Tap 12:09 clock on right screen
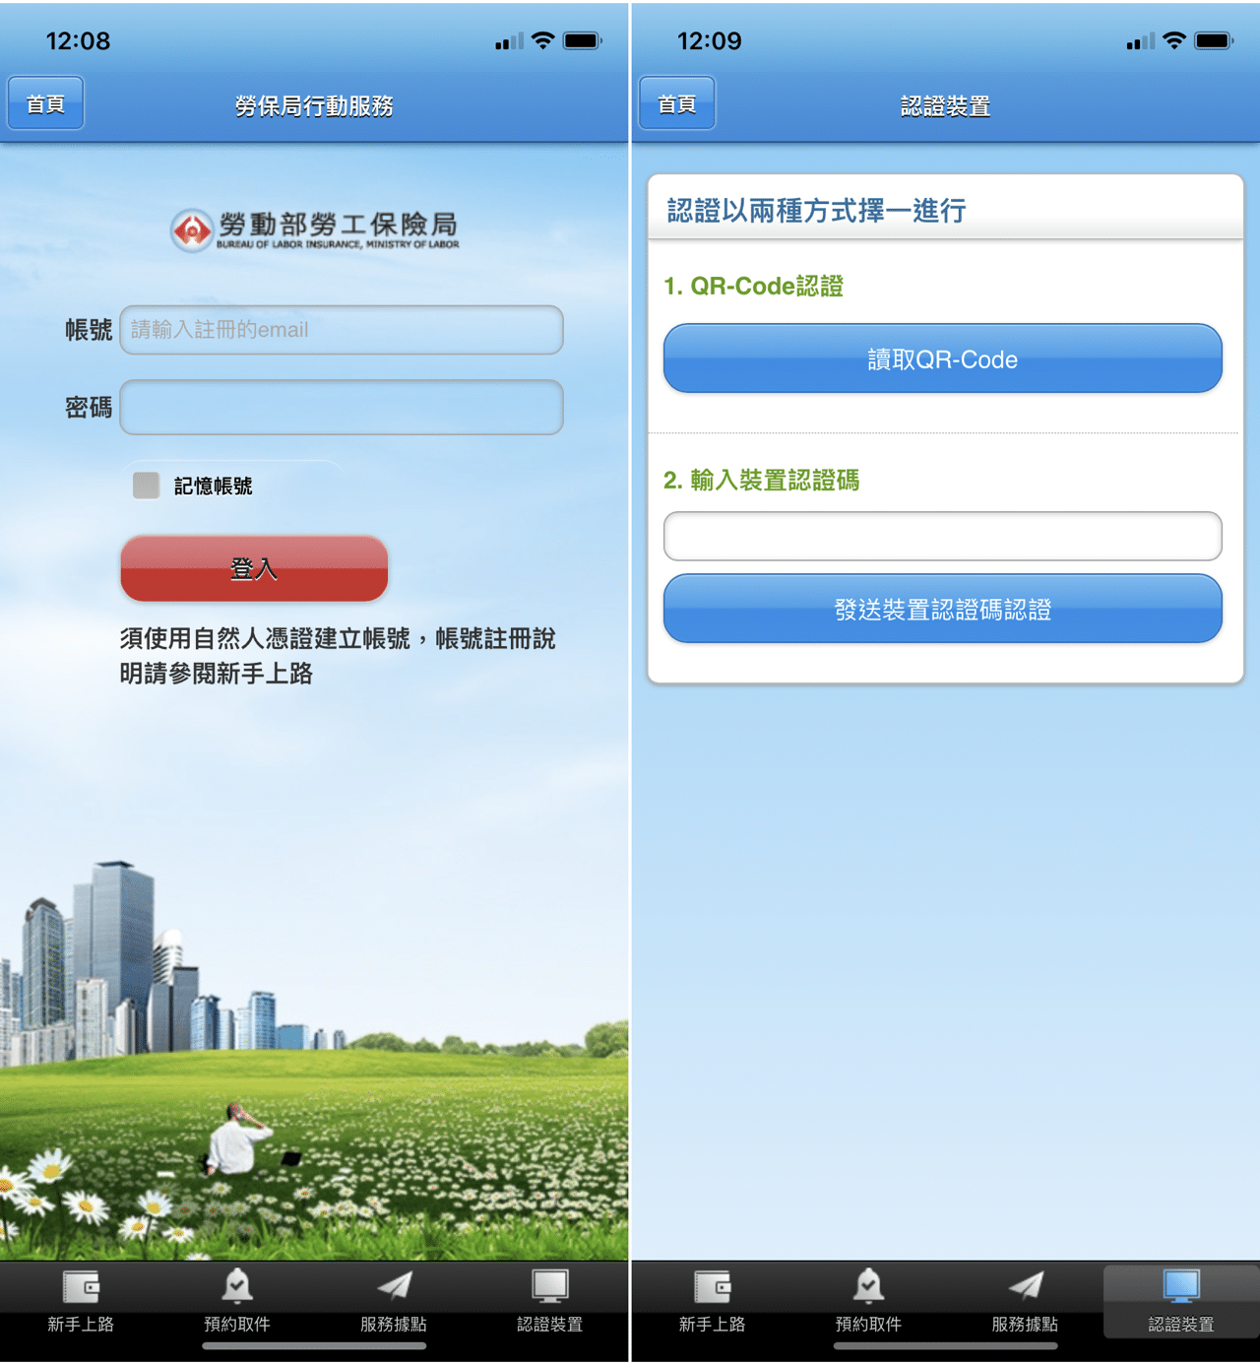The image size is (1260, 1365). tap(709, 40)
